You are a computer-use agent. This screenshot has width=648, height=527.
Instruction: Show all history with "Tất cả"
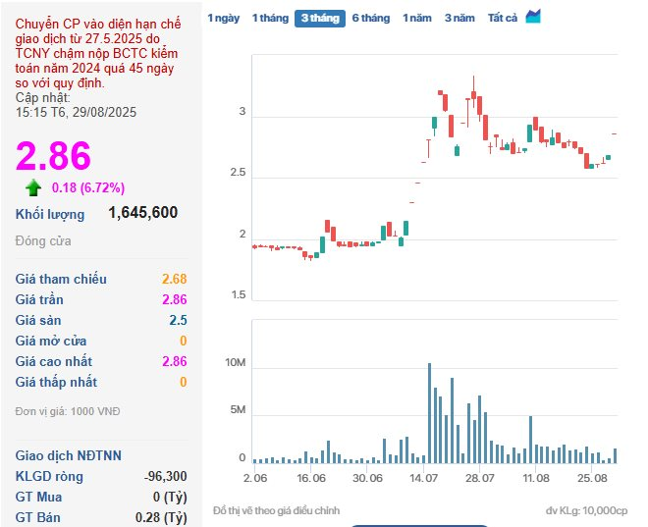pos(502,19)
